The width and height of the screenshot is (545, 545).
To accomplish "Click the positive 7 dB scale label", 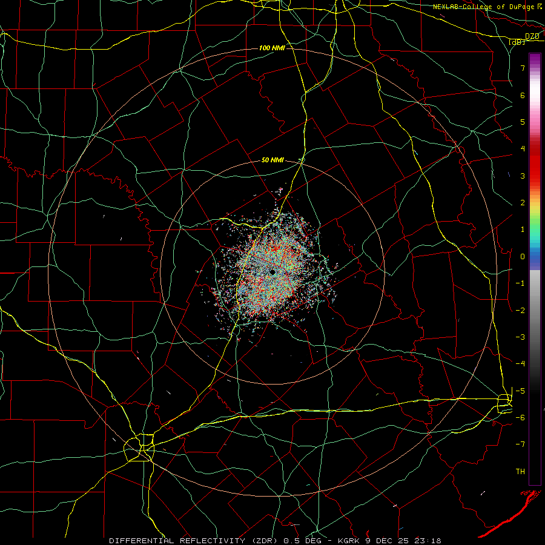I will pos(523,68).
